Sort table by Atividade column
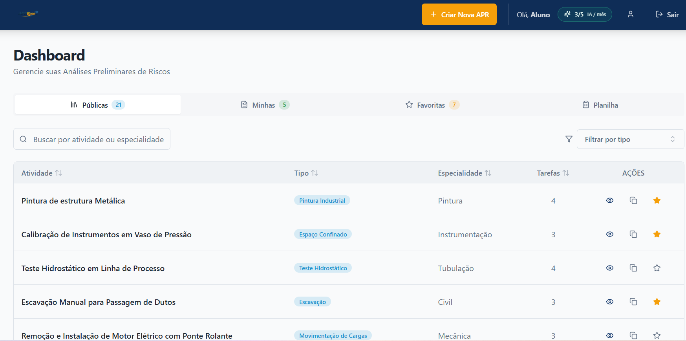The image size is (686, 341). 42,173
